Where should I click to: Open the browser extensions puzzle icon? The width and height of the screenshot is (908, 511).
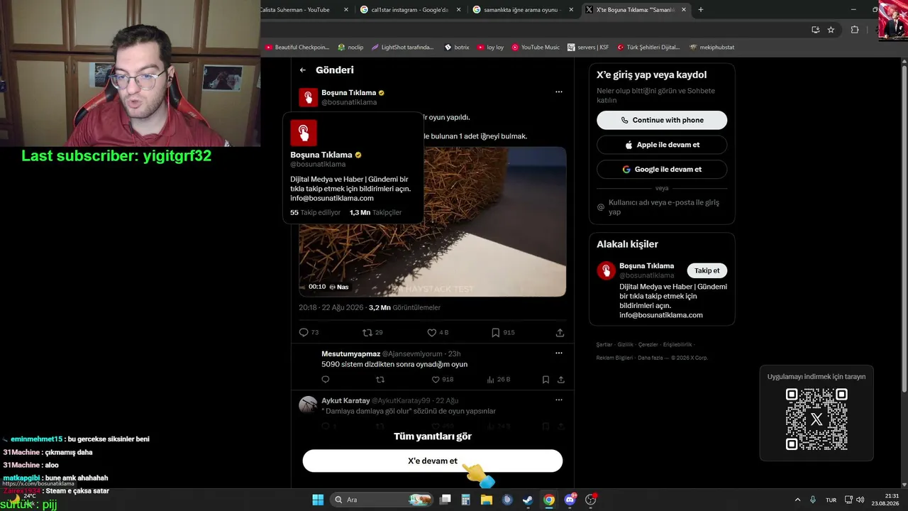pos(854,30)
